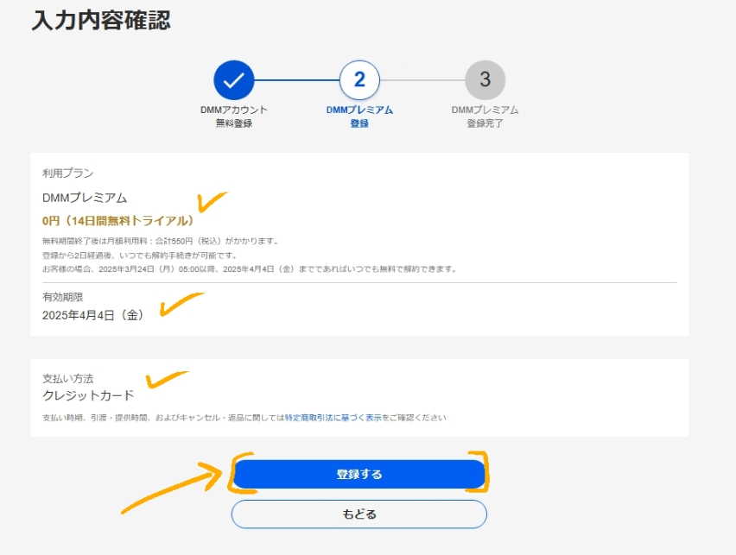Click the completed checkmark step circle
This screenshot has height=555, width=736.
coord(234,80)
